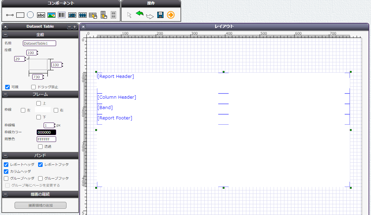
Task: Choose the image component icon
Action: click(51, 15)
